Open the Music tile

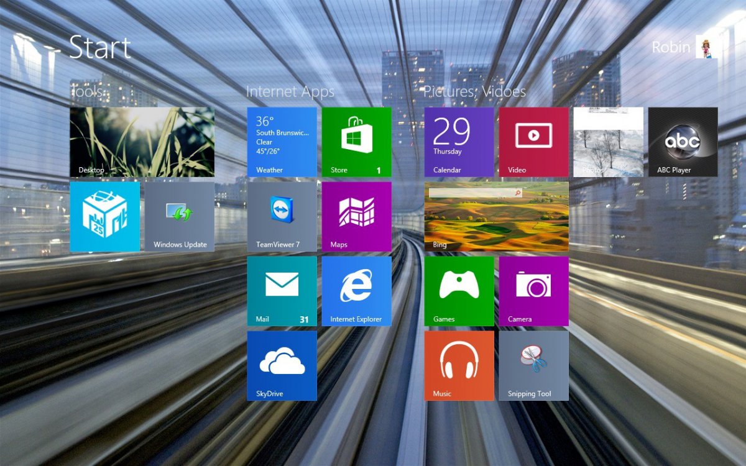(x=459, y=365)
